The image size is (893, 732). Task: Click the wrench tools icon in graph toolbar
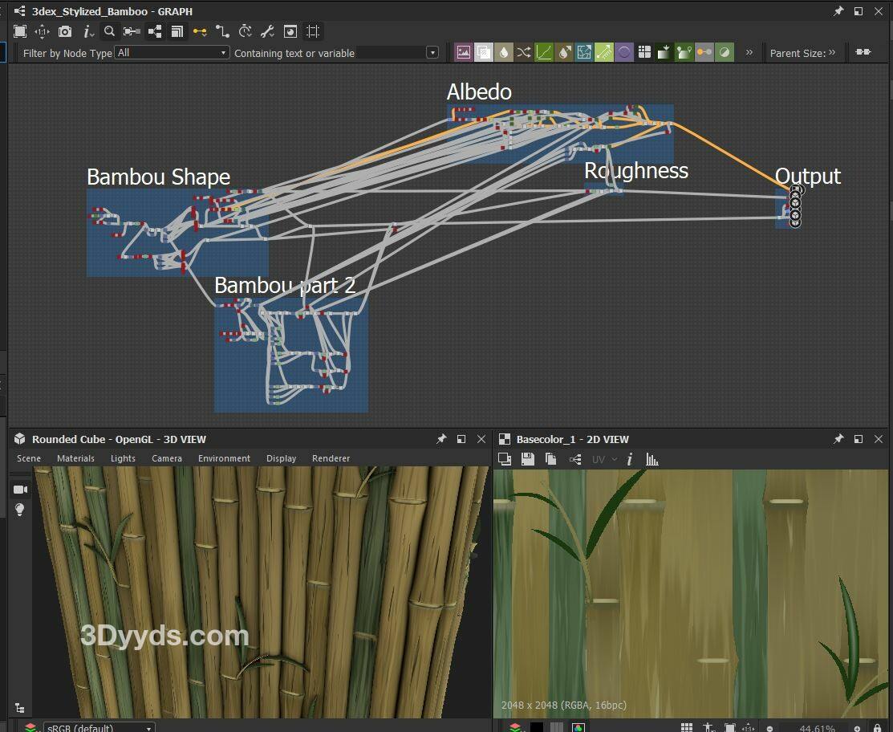[x=268, y=31]
